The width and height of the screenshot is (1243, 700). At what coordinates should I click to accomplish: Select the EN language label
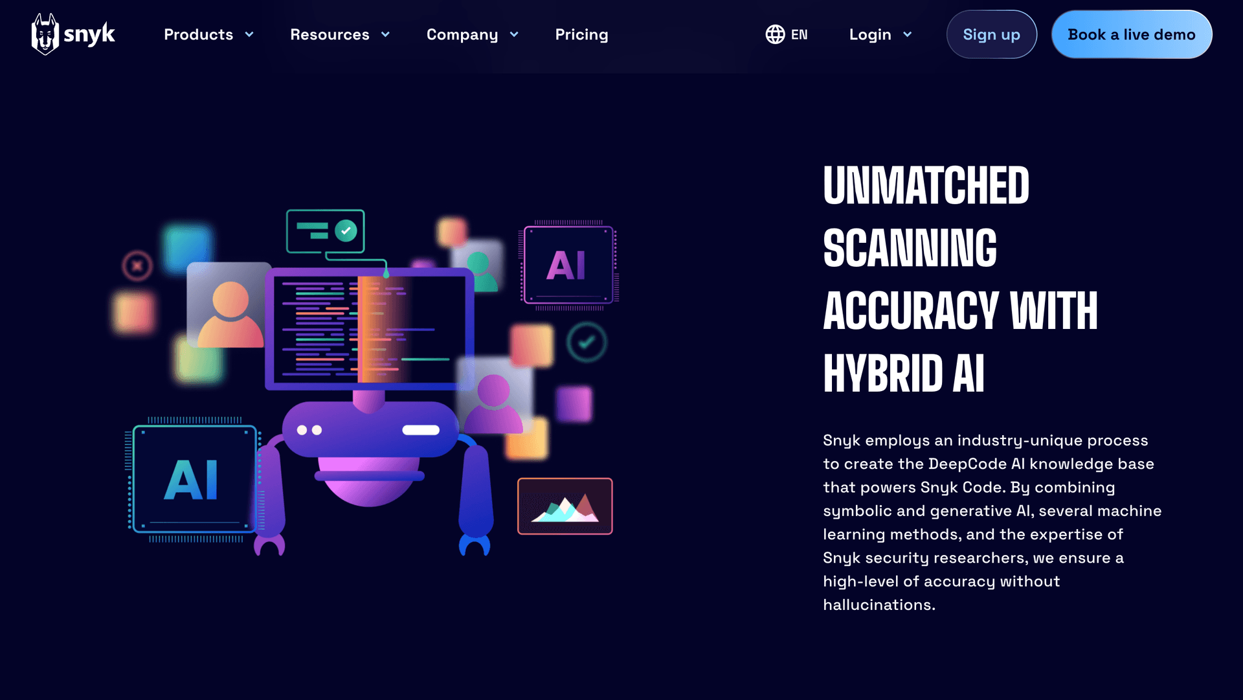(800, 34)
